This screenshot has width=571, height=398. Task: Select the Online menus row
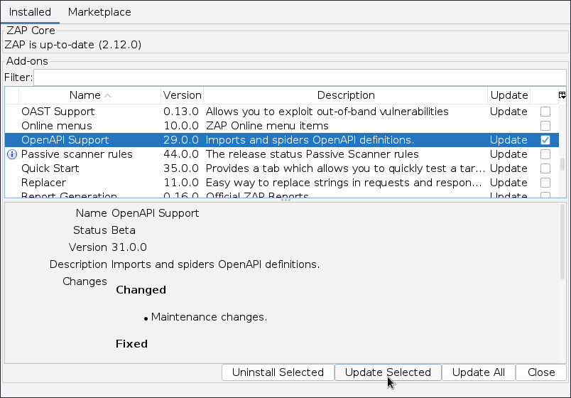point(281,126)
